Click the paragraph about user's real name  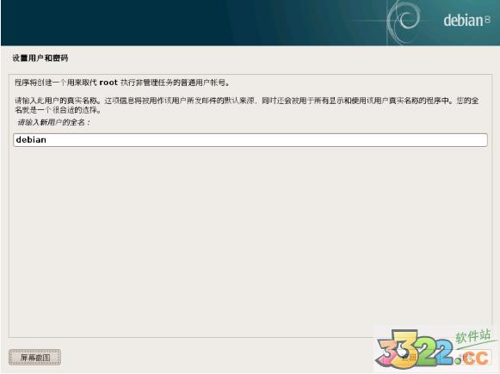coord(247,106)
